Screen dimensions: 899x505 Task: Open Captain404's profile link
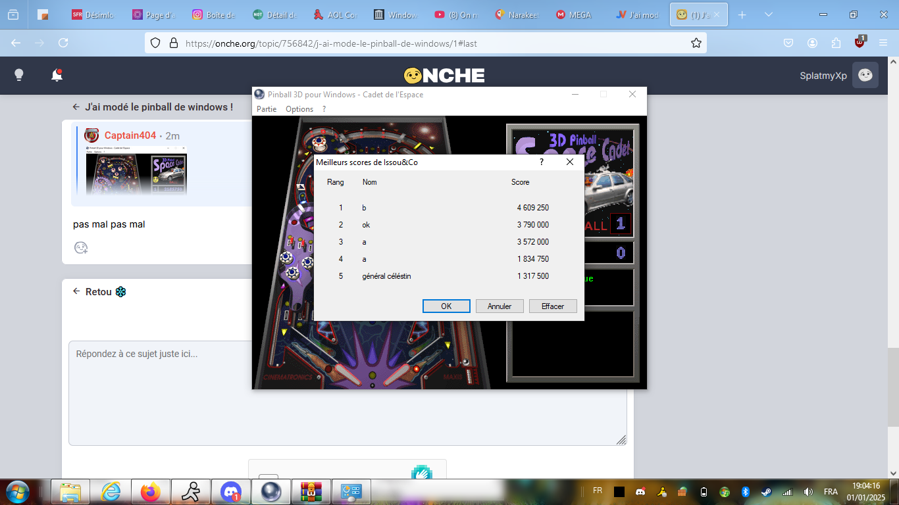[130, 135]
